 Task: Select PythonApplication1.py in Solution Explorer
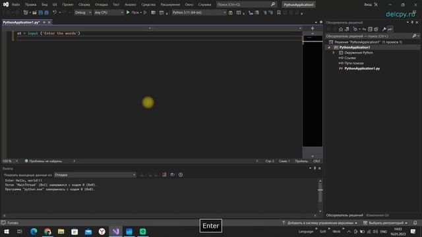(x=362, y=68)
